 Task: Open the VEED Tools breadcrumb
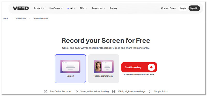click(x=21, y=18)
